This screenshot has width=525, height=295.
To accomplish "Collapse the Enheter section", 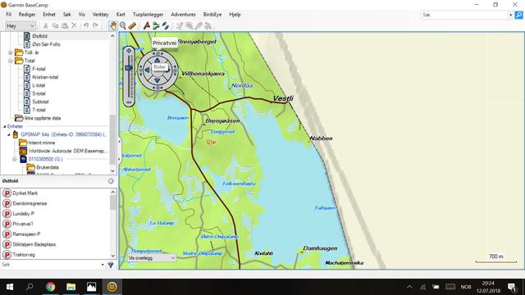I will tap(5, 126).
